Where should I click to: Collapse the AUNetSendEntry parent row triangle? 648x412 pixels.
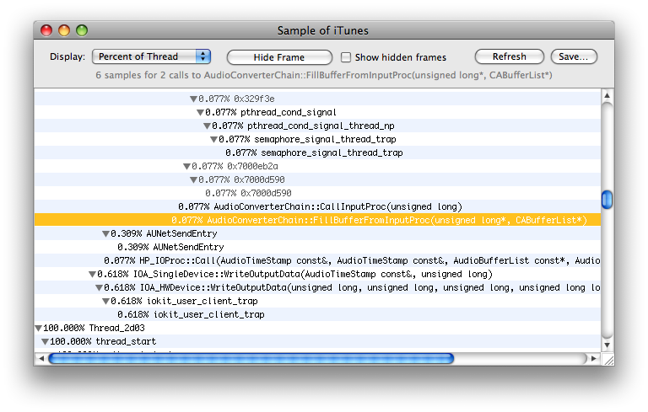point(105,234)
